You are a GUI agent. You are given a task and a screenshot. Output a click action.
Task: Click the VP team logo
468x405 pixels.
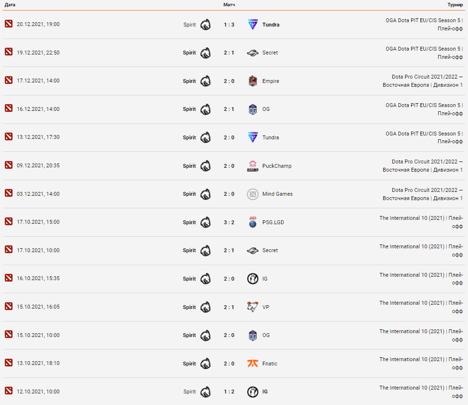click(252, 307)
